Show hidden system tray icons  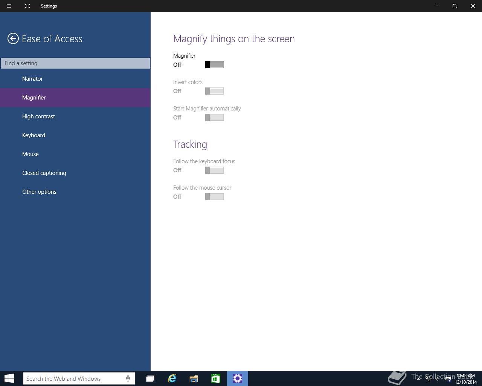tap(418, 378)
